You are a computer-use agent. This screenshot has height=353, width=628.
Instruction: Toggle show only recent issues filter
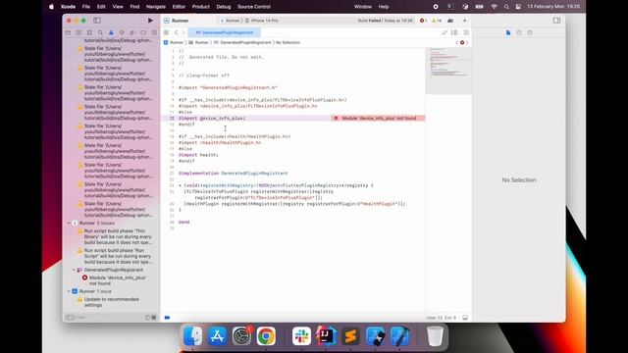(x=147, y=317)
